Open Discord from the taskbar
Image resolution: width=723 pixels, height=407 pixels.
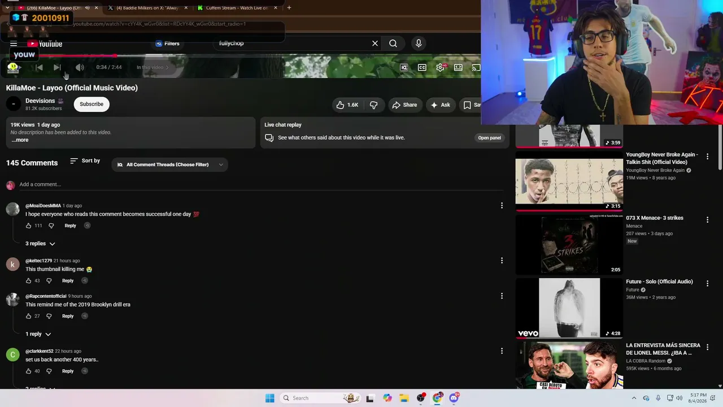pos(454,398)
